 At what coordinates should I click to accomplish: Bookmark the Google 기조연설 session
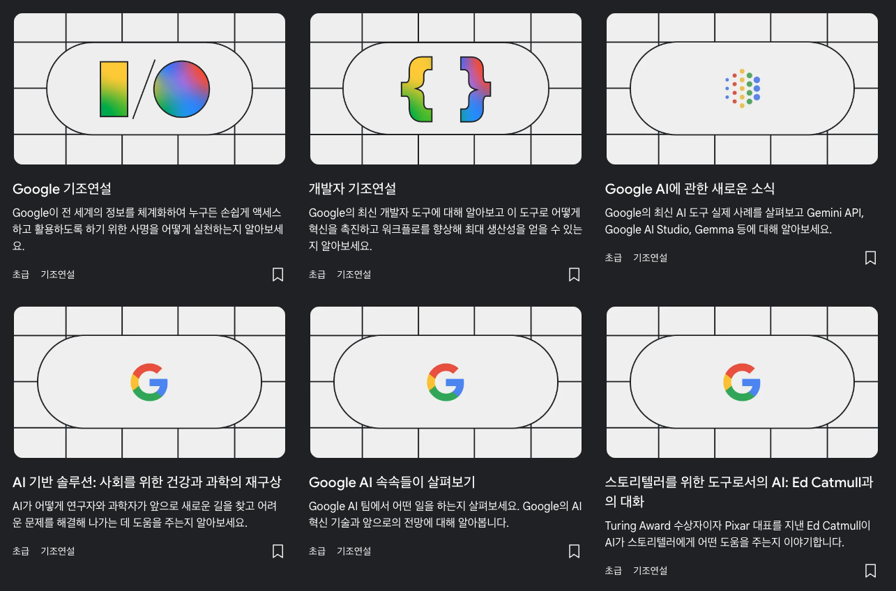click(278, 275)
